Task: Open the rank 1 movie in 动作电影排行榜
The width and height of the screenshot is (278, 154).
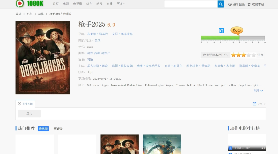Action: tap(247, 142)
